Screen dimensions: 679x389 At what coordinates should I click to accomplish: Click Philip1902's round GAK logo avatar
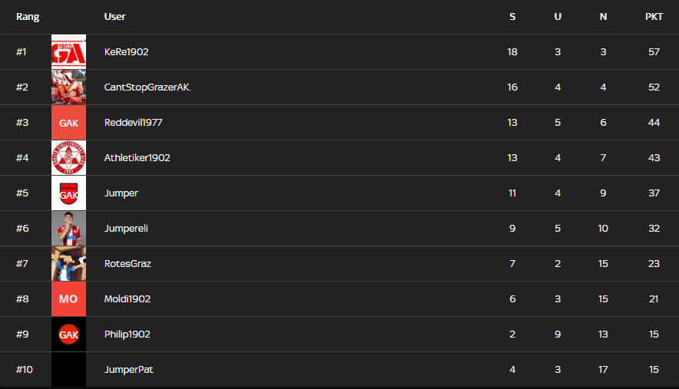click(68, 335)
